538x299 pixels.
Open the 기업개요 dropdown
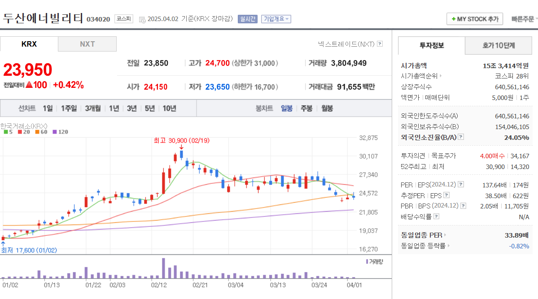tap(276, 19)
